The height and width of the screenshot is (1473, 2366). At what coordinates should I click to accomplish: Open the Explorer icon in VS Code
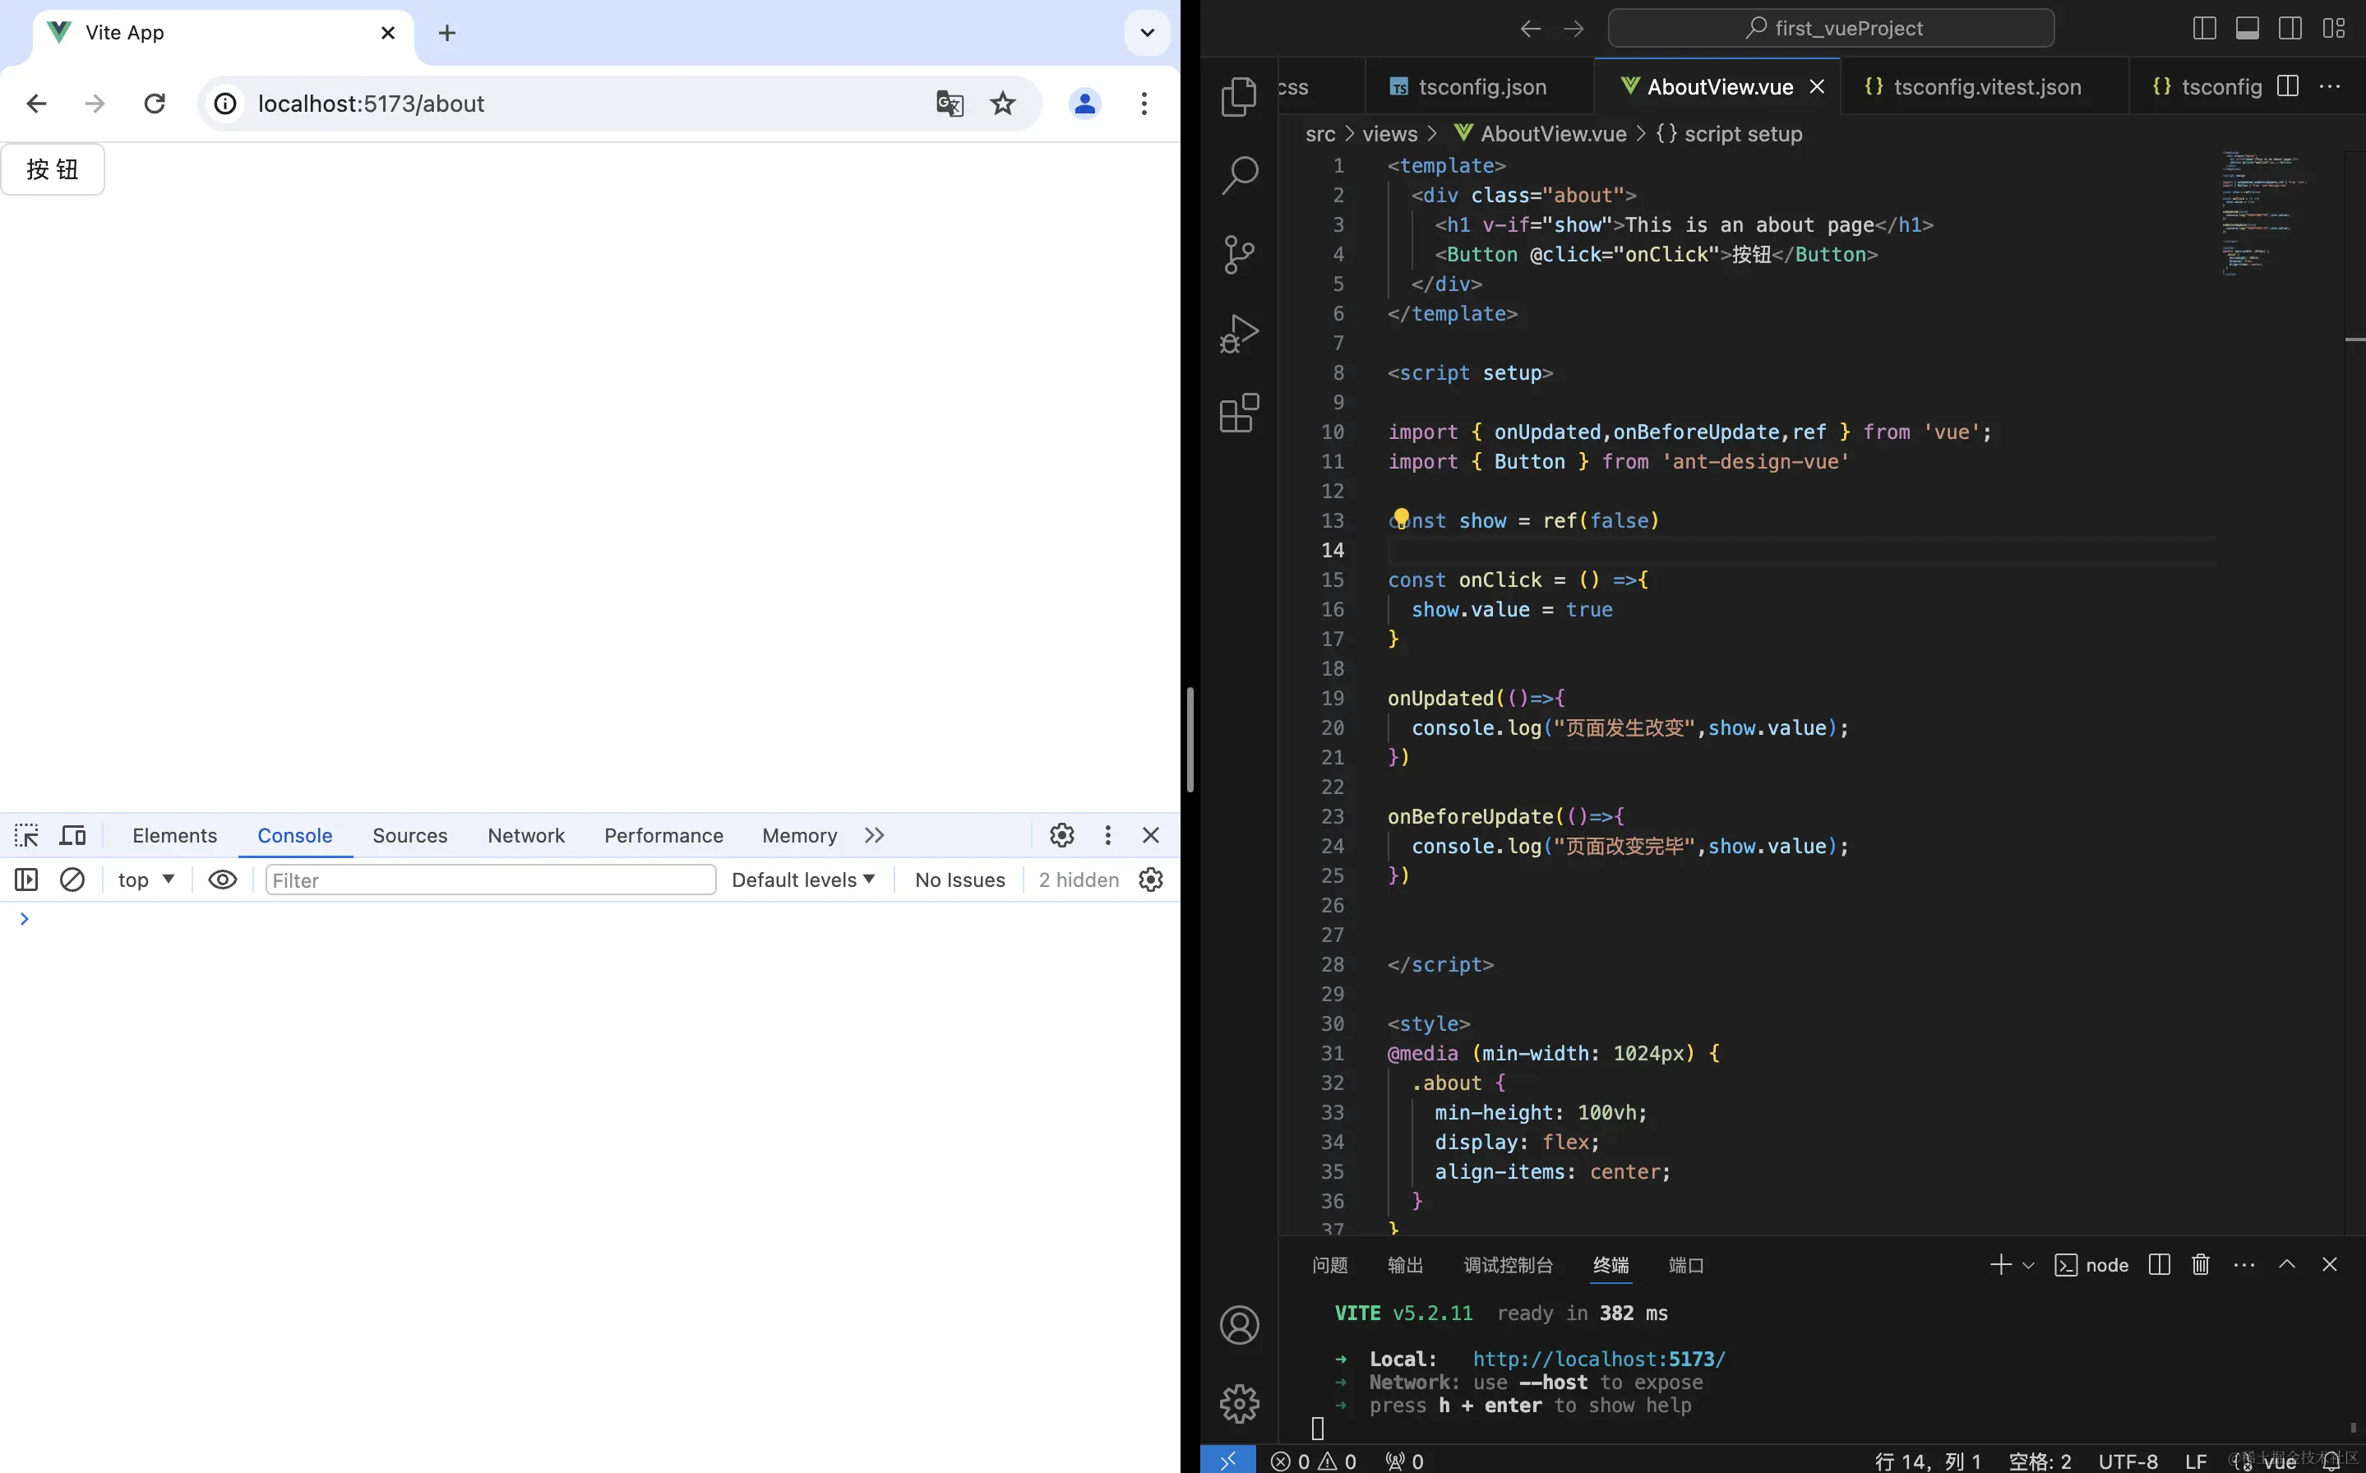pyautogui.click(x=1239, y=96)
